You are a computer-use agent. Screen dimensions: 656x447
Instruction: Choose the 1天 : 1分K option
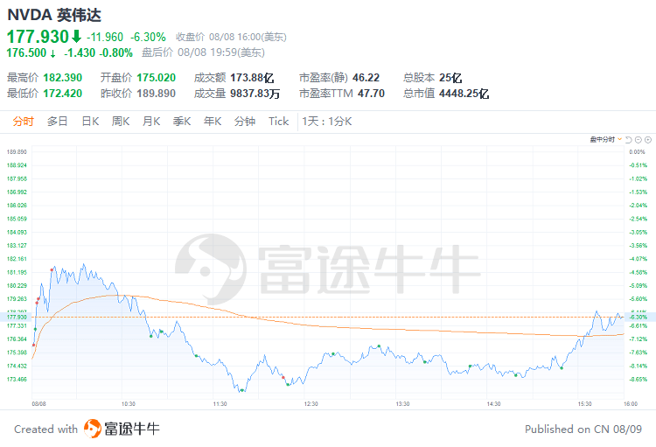pos(327,122)
